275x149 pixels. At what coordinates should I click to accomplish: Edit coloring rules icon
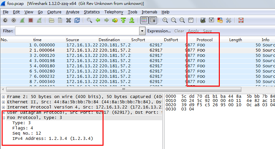tap(220, 20)
